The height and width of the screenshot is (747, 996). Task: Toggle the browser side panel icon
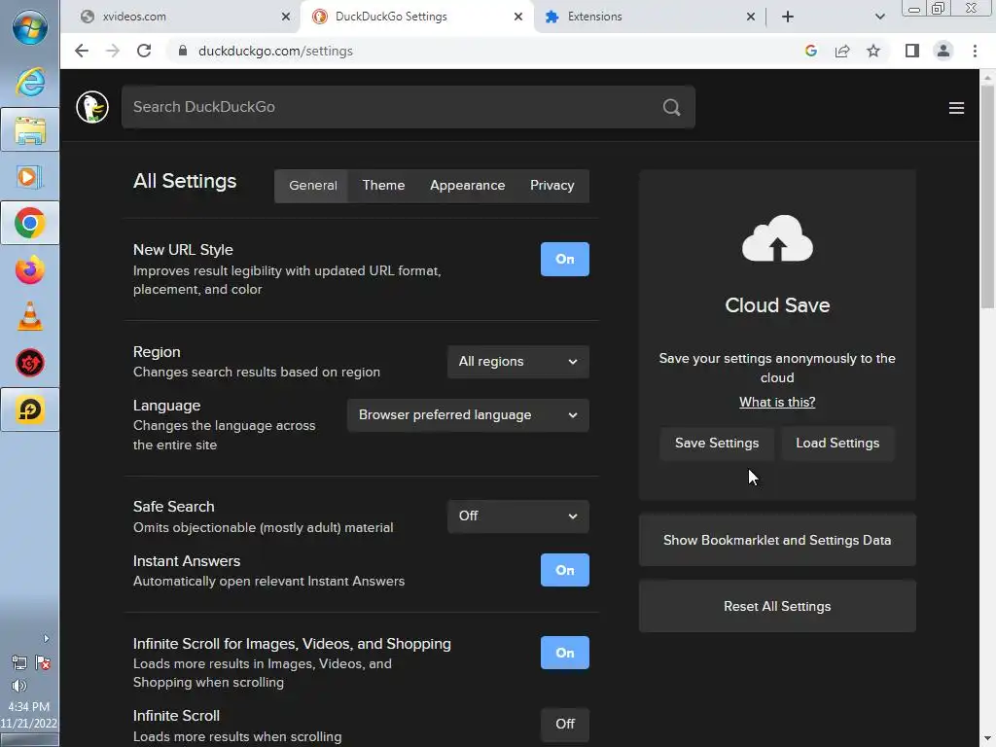pyautogui.click(x=912, y=51)
